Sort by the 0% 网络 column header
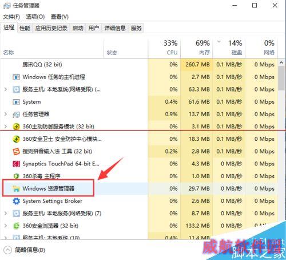Viewport: 286px width, 260px height. coord(261,49)
